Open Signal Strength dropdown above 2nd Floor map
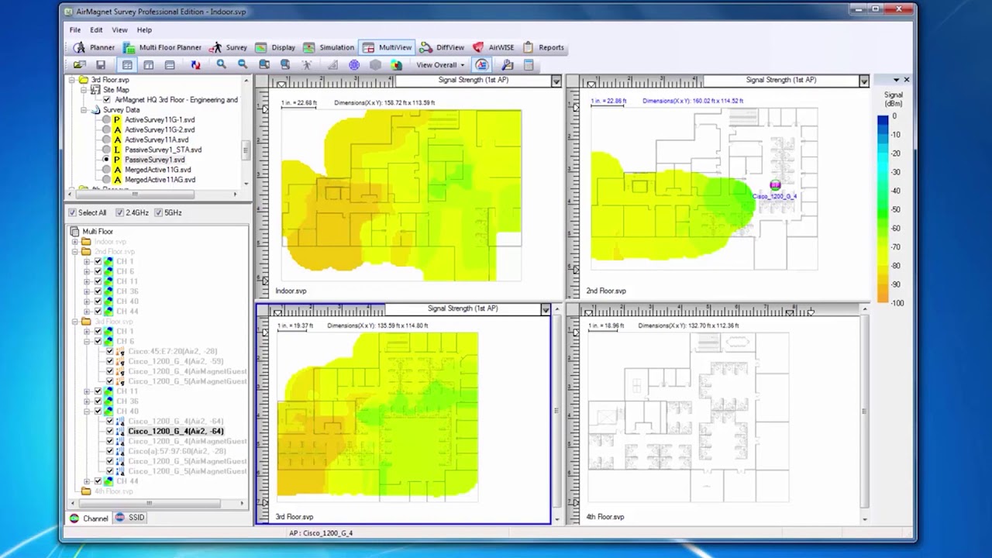This screenshot has width=992, height=558. click(863, 81)
